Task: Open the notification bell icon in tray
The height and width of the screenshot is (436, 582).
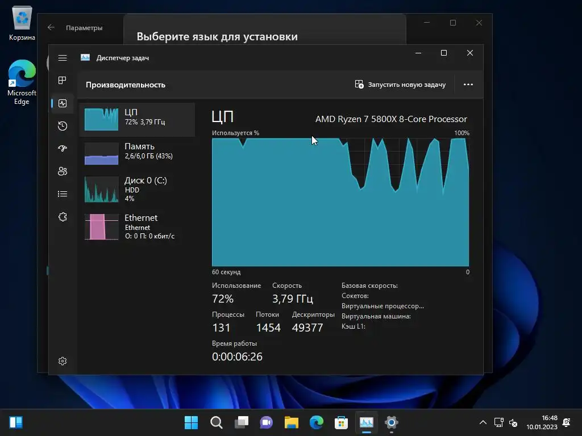Action: (x=567, y=422)
